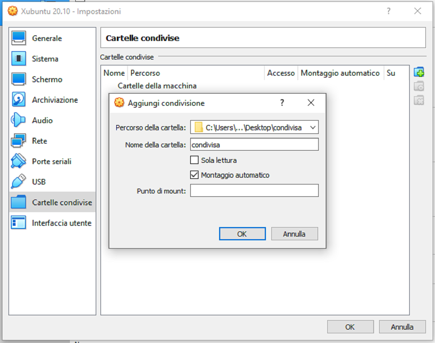Open the Audio settings section
The height and width of the screenshot is (343, 435).
41,120
